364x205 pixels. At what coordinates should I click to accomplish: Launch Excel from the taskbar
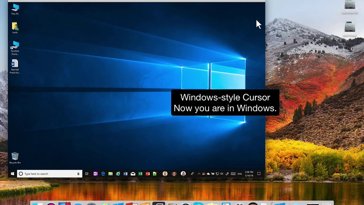pos(140,174)
